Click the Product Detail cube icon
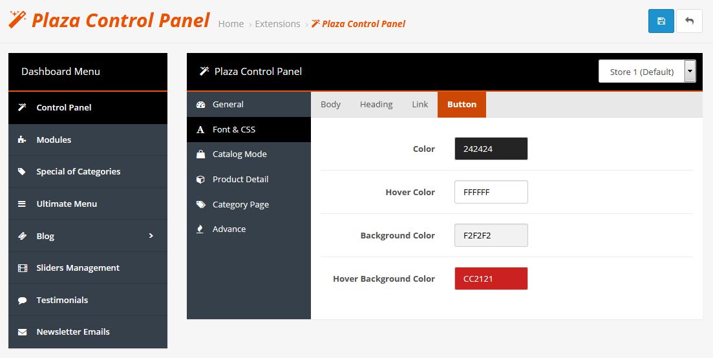This screenshot has height=358, width=713. [200, 180]
